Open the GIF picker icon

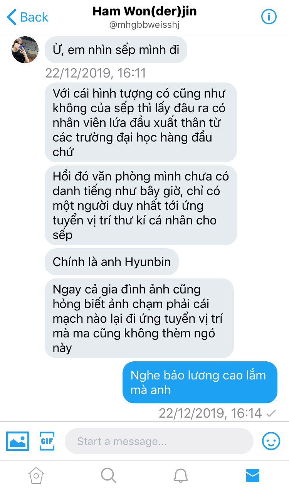coord(47,441)
